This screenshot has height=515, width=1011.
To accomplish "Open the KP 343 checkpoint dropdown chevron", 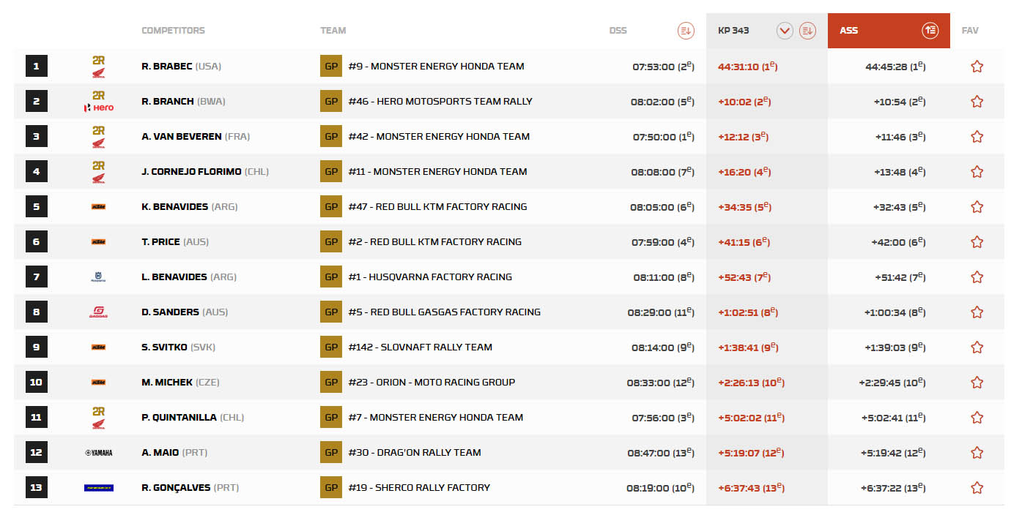I will 785,31.
